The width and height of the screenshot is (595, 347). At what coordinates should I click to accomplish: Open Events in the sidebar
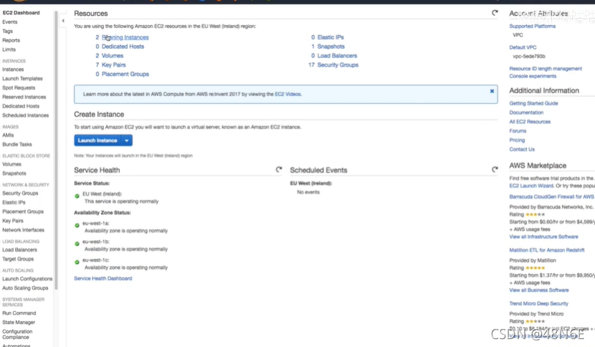(10, 22)
